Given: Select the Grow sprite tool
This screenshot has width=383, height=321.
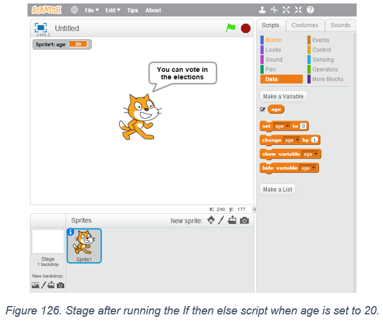Looking at the screenshot, I should [x=286, y=10].
